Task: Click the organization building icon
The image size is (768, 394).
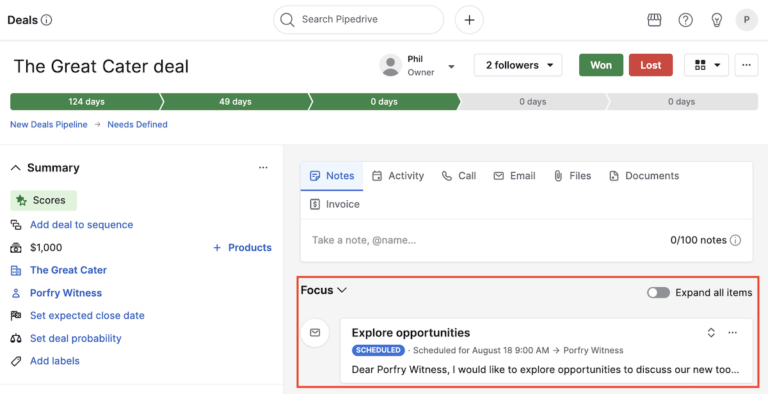Action: 16,271
